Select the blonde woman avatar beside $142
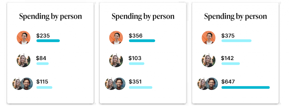289x106 pixels. (209, 60)
